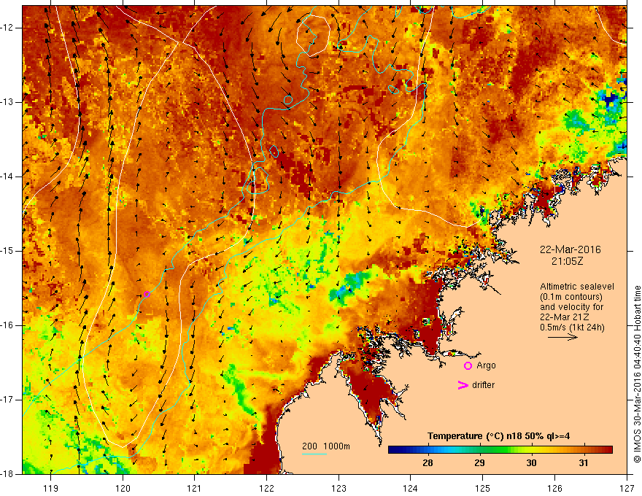
Task: Click the longitude axis label 120
Action: 123,488
